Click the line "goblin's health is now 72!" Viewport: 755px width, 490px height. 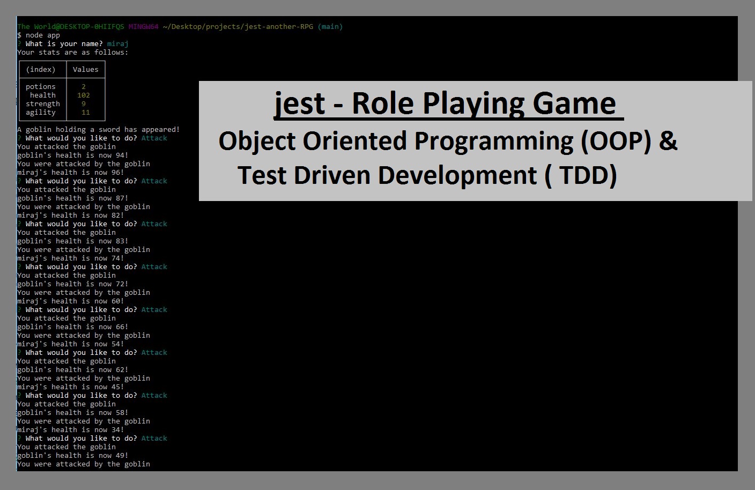[73, 284]
